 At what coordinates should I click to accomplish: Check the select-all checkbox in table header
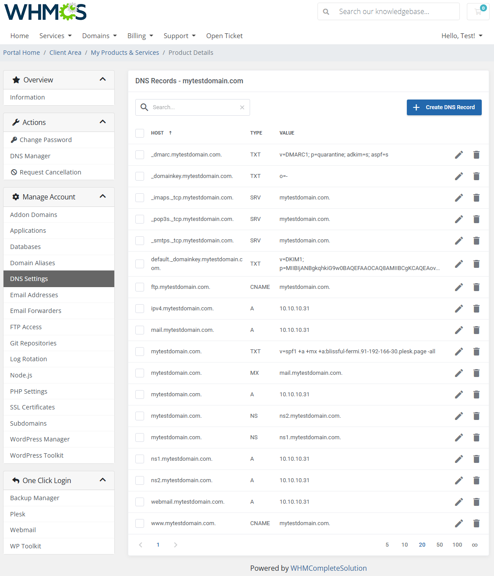click(140, 133)
